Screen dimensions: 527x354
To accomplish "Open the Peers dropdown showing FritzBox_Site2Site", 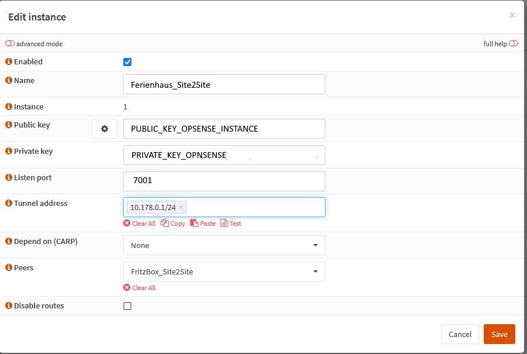I will [224, 271].
